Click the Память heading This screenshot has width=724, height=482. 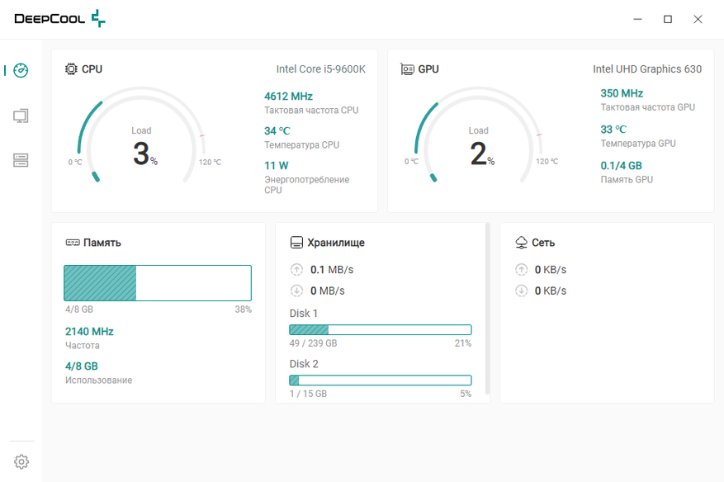coord(102,243)
